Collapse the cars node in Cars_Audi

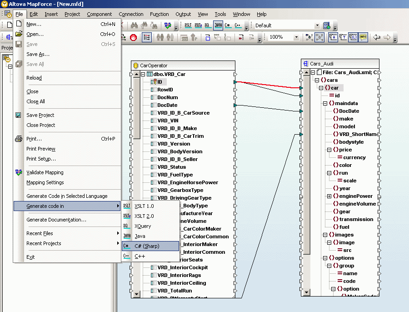click(317, 80)
